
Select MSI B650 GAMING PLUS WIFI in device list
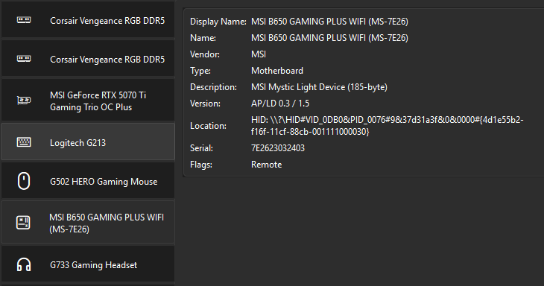88,223
